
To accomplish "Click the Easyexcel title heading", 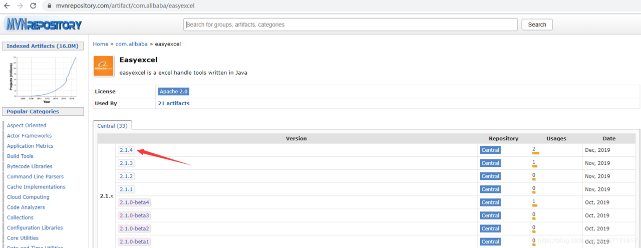I will pos(138,60).
